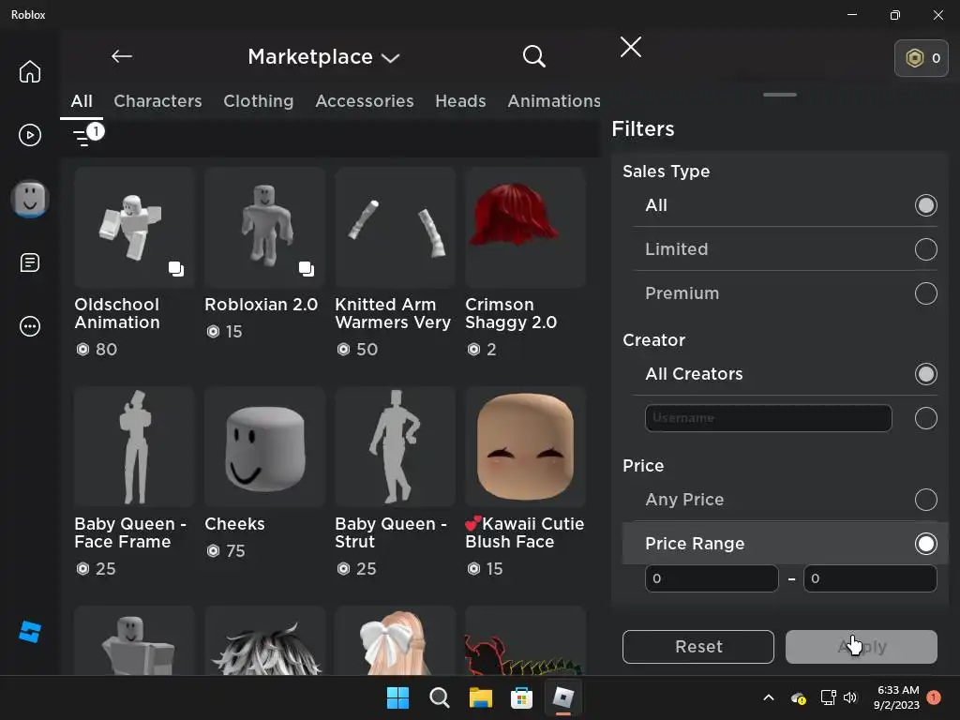The image size is (960, 720).
Task: Select the Any Price radio button
Action: (x=925, y=500)
